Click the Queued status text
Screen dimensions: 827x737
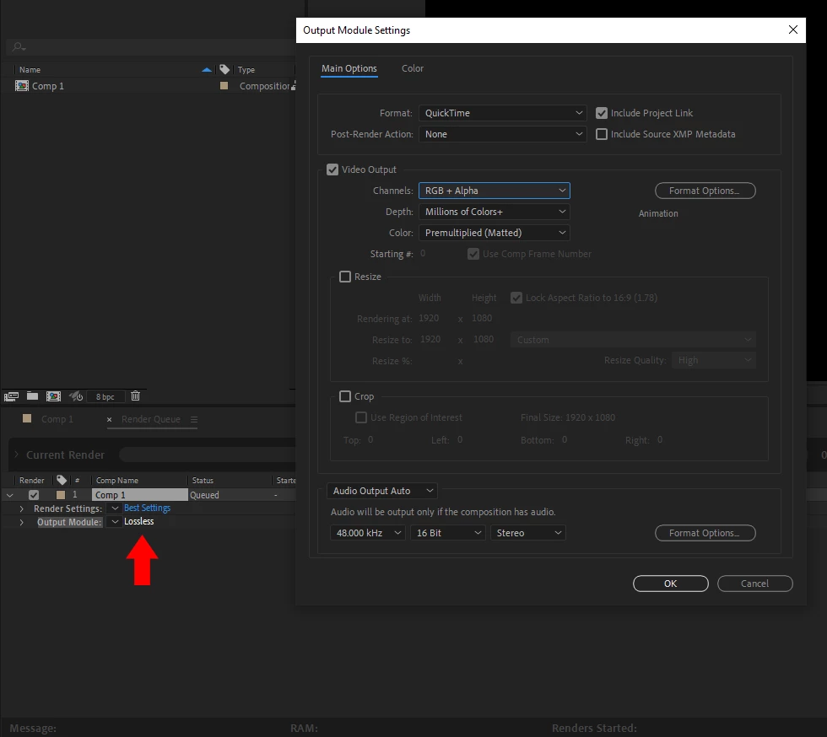204,495
